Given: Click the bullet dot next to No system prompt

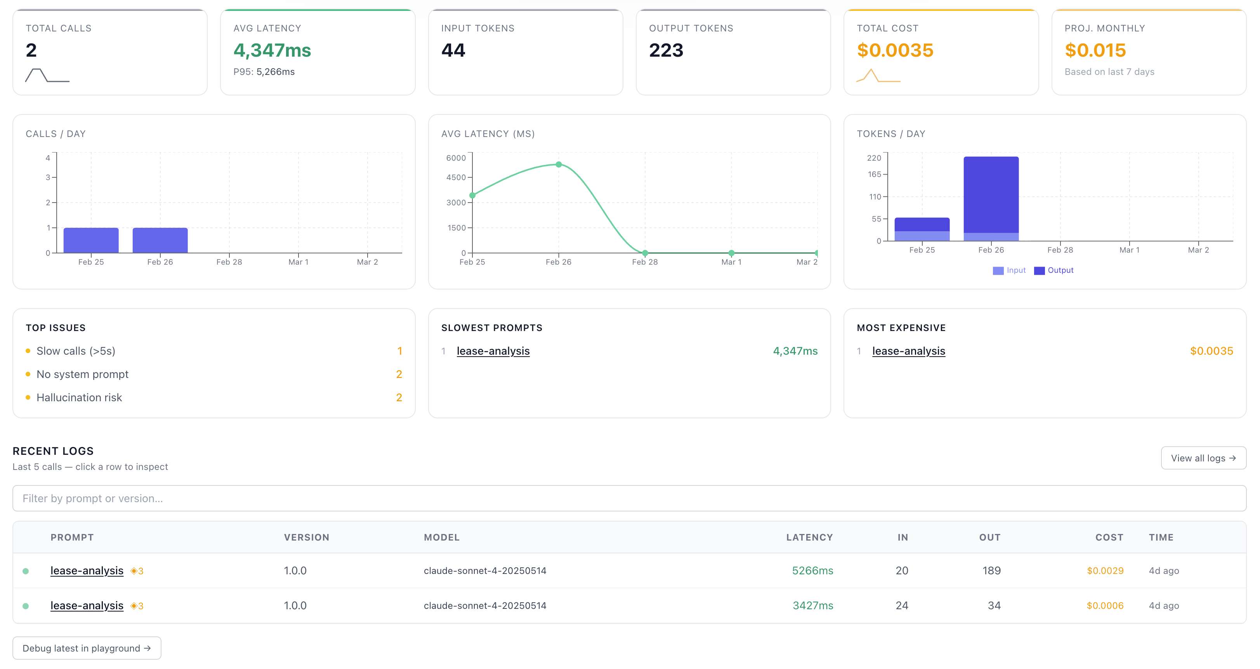Looking at the screenshot, I should 28,374.
